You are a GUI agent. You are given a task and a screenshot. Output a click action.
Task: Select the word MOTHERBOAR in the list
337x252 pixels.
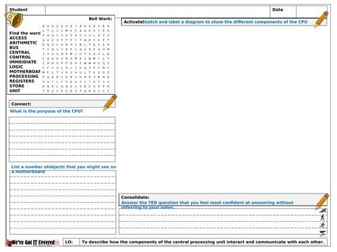(25, 72)
